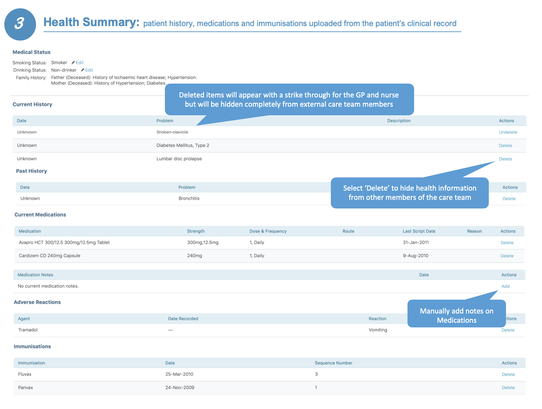Delete the Panvax immunisation
The height and width of the screenshot is (409, 542).
pyautogui.click(x=508, y=388)
